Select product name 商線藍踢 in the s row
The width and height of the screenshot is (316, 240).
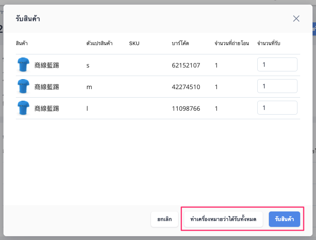(47, 65)
